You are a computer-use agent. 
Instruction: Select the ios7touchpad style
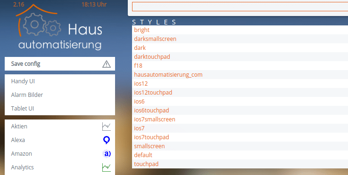point(151,137)
